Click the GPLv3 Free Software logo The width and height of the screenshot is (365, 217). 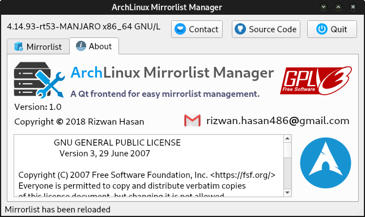(316, 80)
